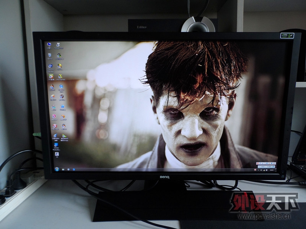Open Windows Explorer from the taskbar
The height and width of the screenshot is (229, 306).
pos(63,169)
